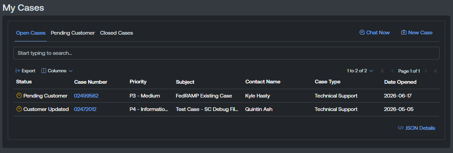Go to previous page with left chevron
Screen dimensions: 453x153
392,71
